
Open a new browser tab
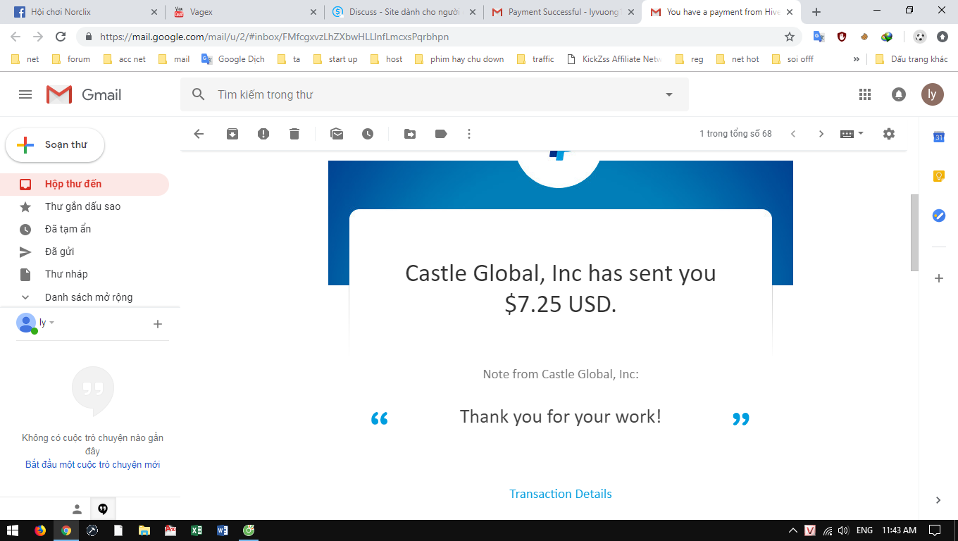point(816,12)
